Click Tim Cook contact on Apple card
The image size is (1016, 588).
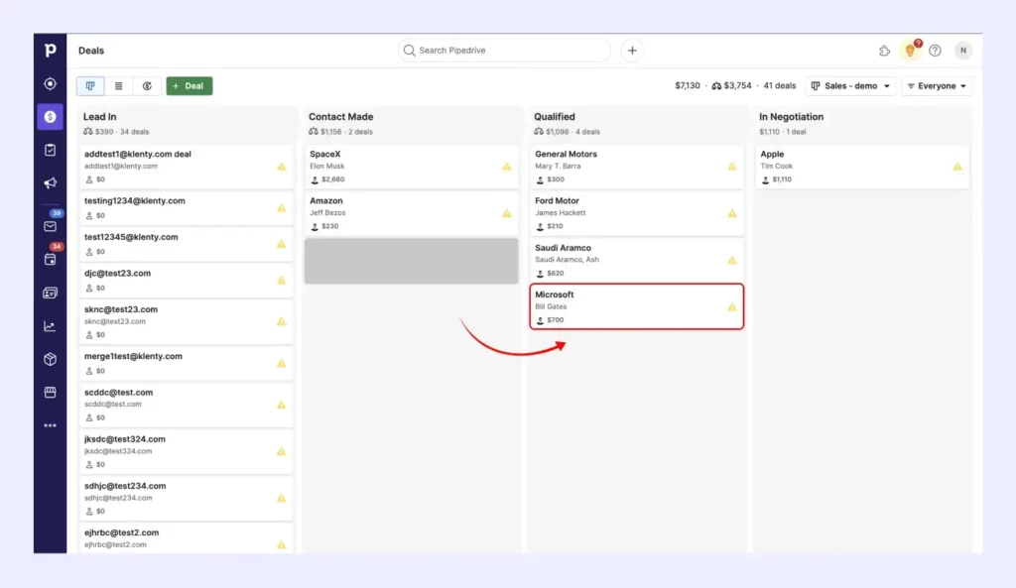(x=776, y=166)
